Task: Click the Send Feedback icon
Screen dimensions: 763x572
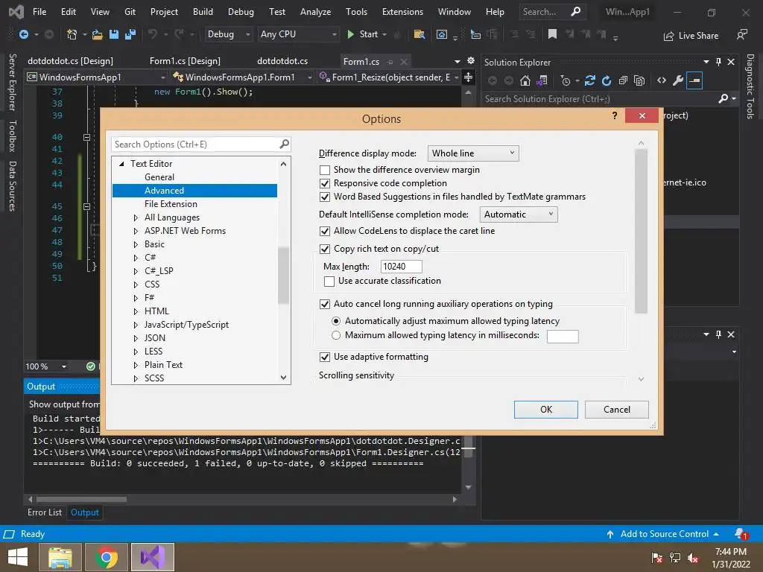Action: pyautogui.click(x=742, y=34)
